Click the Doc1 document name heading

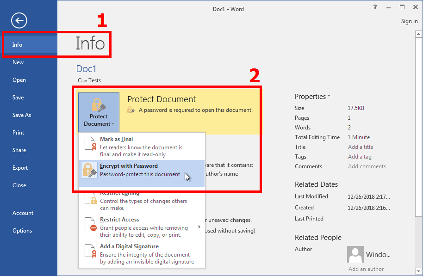(x=86, y=69)
